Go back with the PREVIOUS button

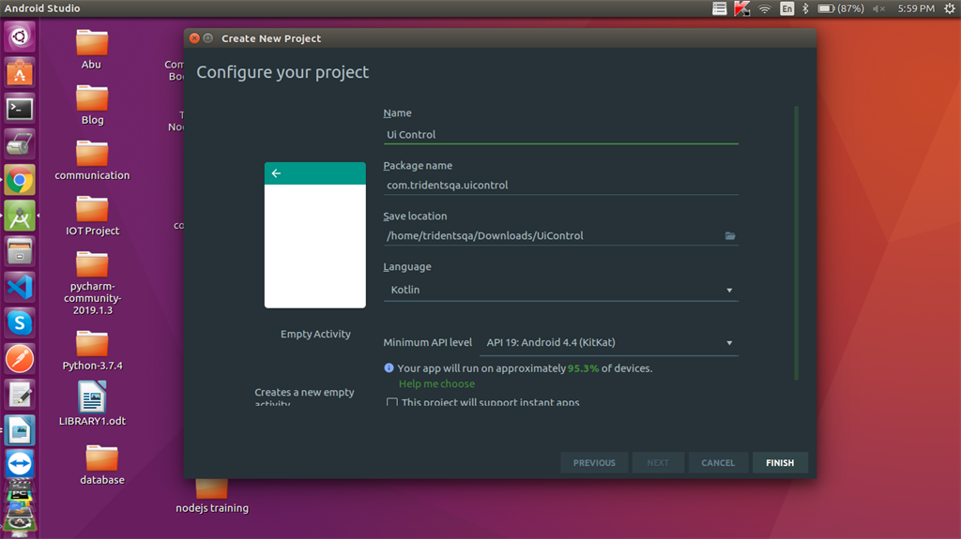click(x=594, y=462)
